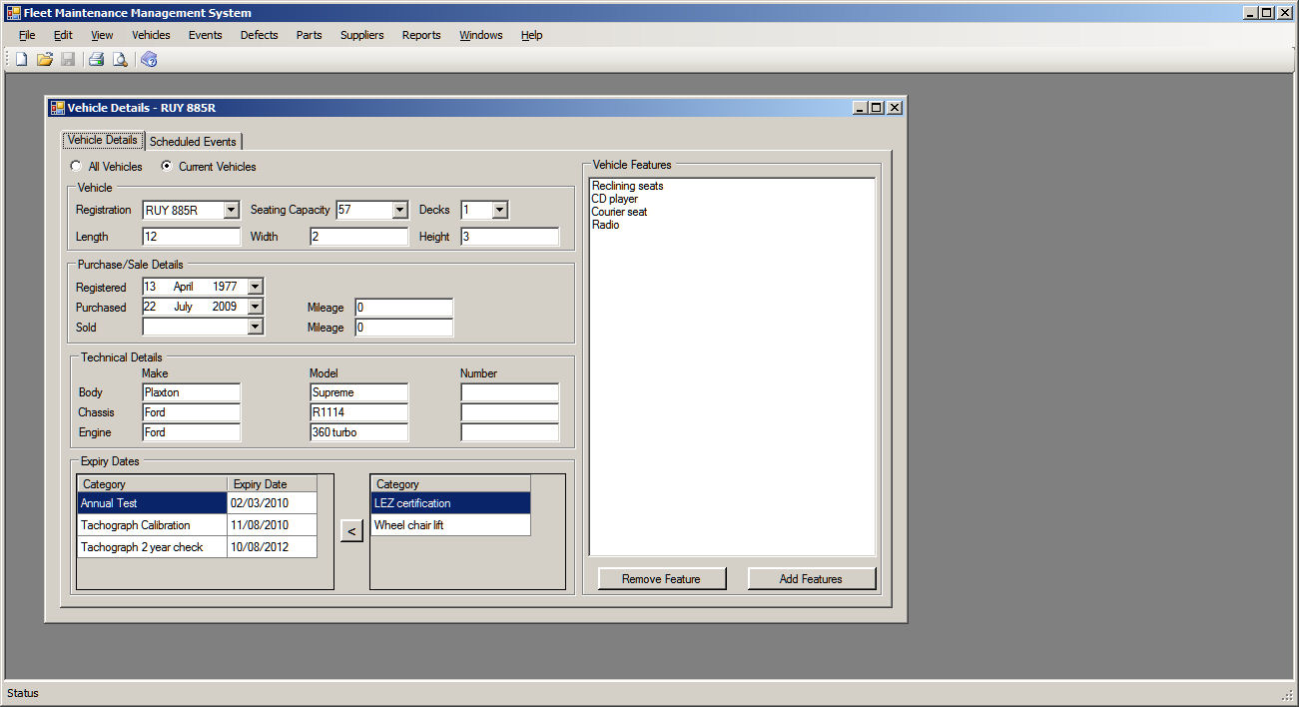The height and width of the screenshot is (707, 1299).
Task: Expand the Registration dropdown
Action: [232, 210]
